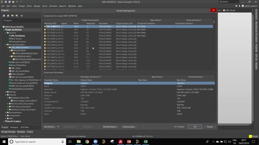The height and width of the screenshot is (145, 259).
Task: Click Task View icon on taskbar
Action: [x=70, y=142]
